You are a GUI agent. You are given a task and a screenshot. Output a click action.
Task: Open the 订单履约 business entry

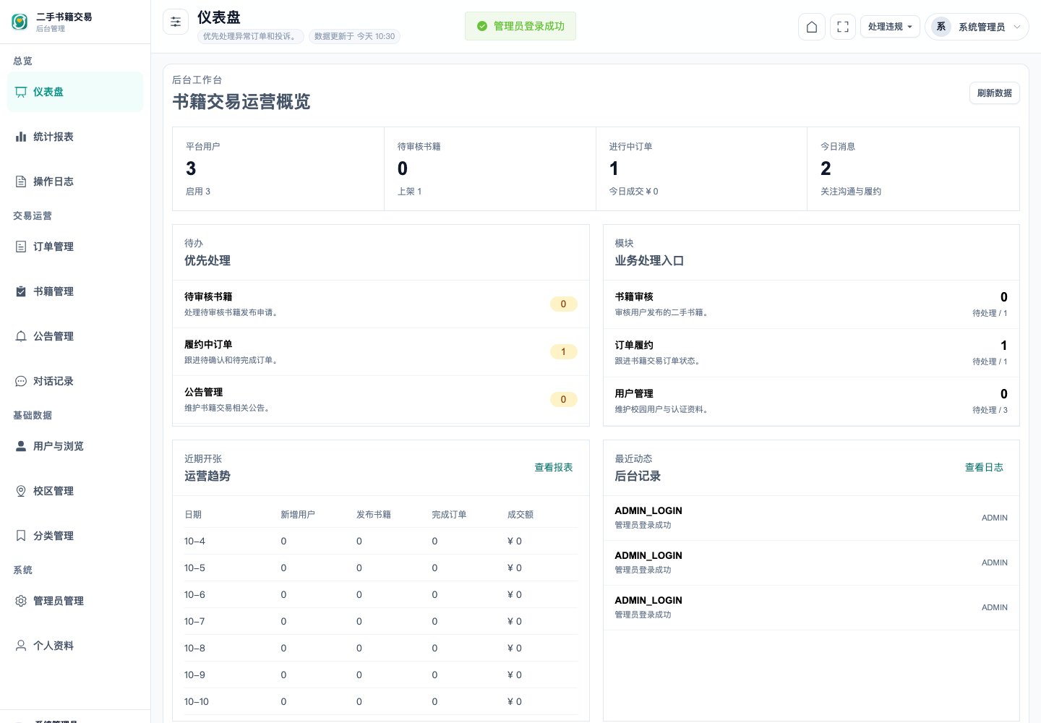811,353
